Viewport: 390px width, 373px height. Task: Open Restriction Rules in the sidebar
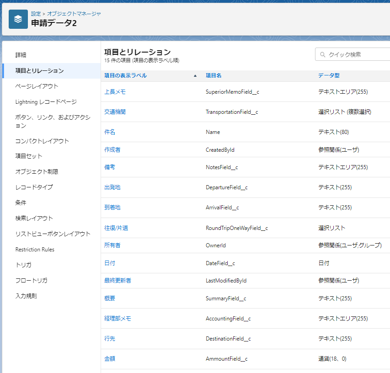(x=35, y=250)
